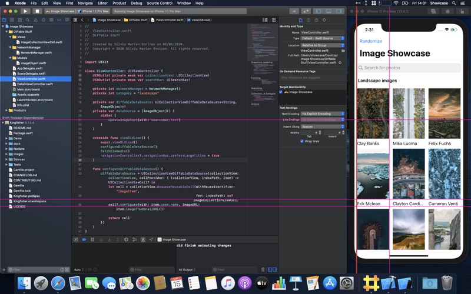Click Simulate Location arrow icon
Image resolution: width=471 pixels, height=294 pixels.
151,239
